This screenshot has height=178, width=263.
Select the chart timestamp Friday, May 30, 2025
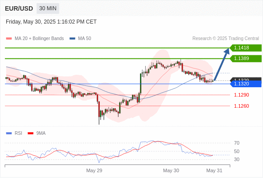coord(51,22)
